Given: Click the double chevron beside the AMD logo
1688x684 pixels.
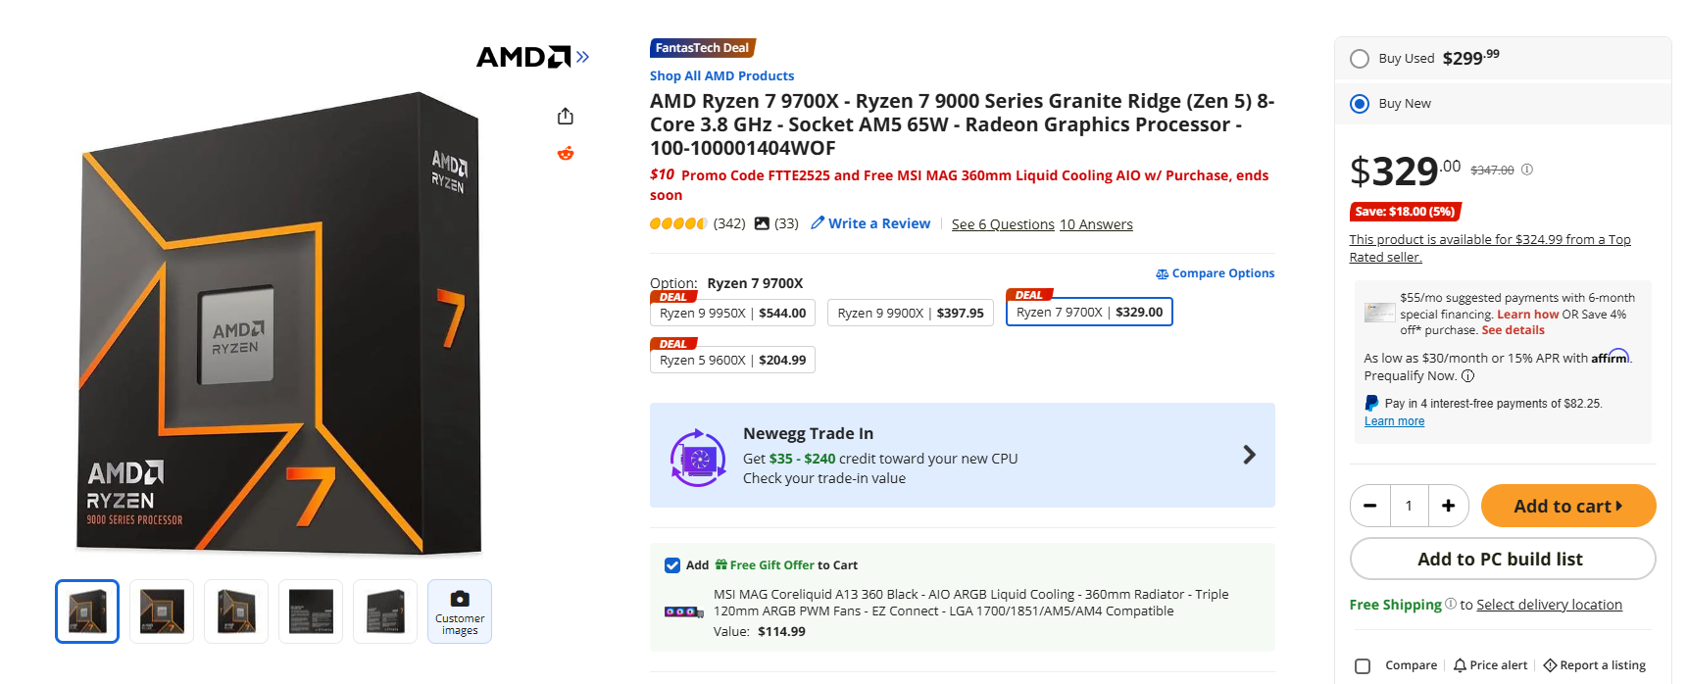Looking at the screenshot, I should (x=582, y=56).
